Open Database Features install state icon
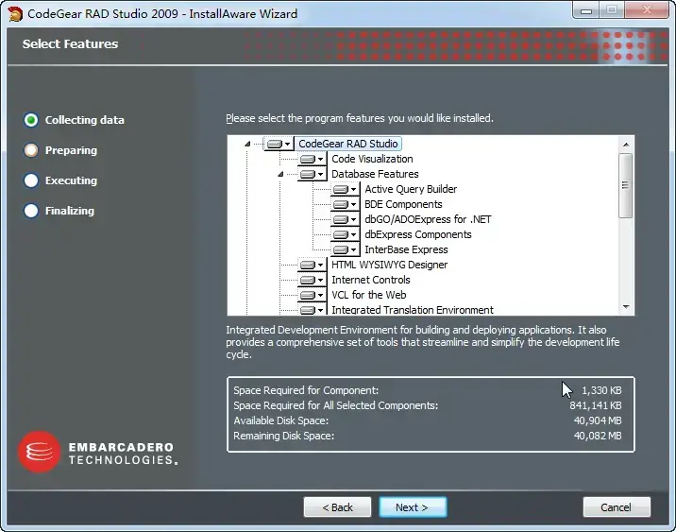 point(312,174)
